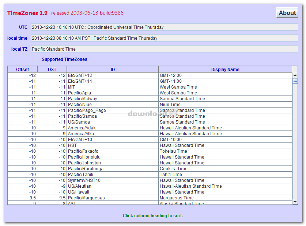Viewport: 306px width, 226px height.
Task: Click the Niue Time display name
Action: [x=225, y=105]
